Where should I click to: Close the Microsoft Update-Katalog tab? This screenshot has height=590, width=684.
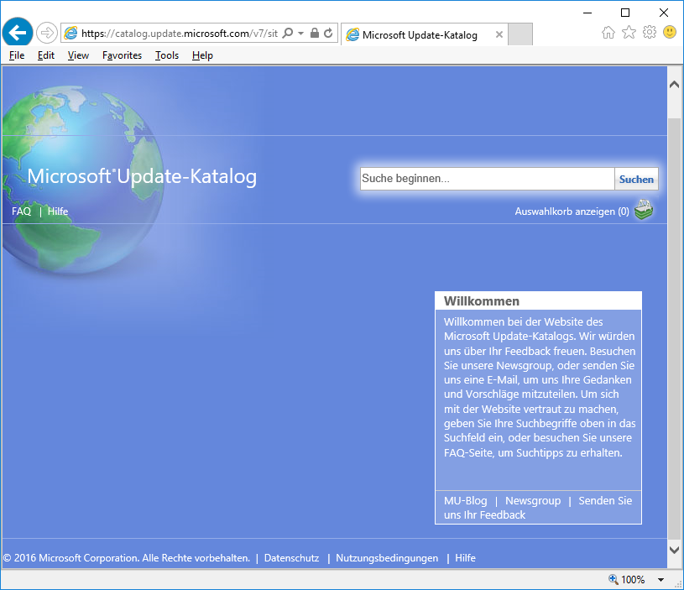(499, 34)
